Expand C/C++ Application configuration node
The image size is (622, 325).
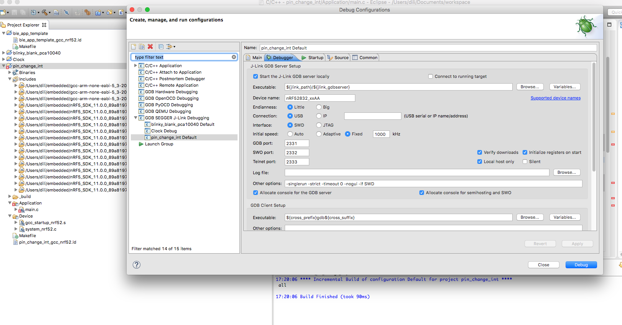(135, 66)
